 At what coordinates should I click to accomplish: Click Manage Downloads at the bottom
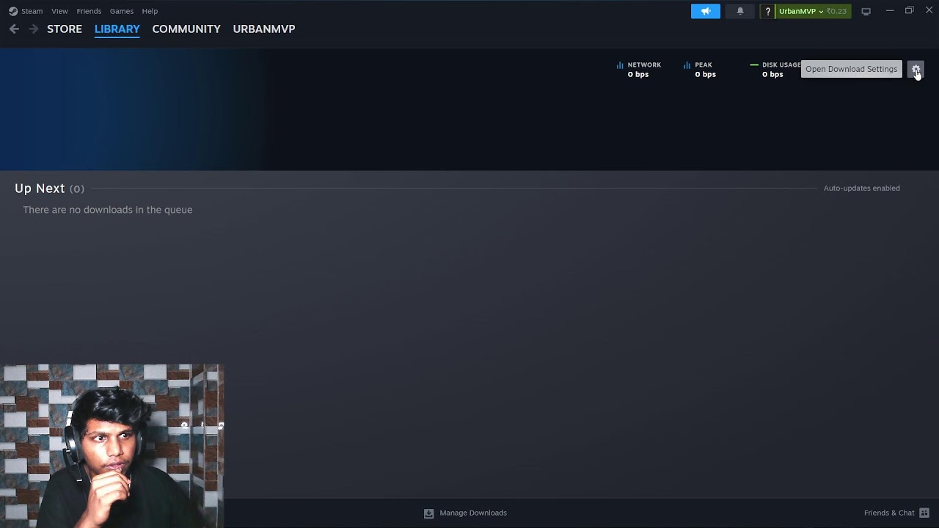[x=465, y=513]
